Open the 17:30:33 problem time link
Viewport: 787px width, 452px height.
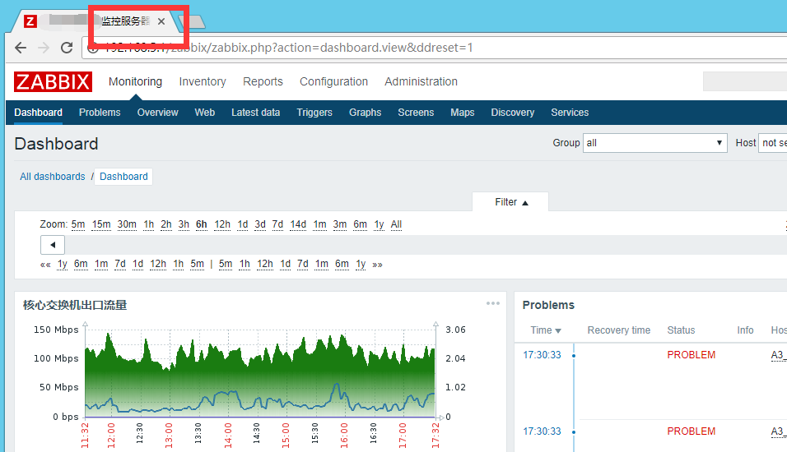click(x=542, y=355)
